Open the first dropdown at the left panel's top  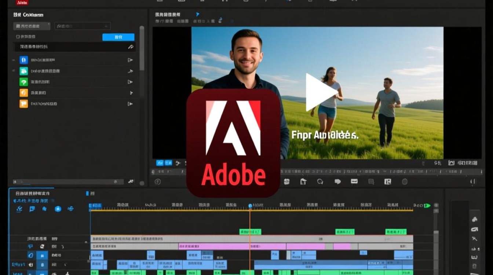coord(32,26)
